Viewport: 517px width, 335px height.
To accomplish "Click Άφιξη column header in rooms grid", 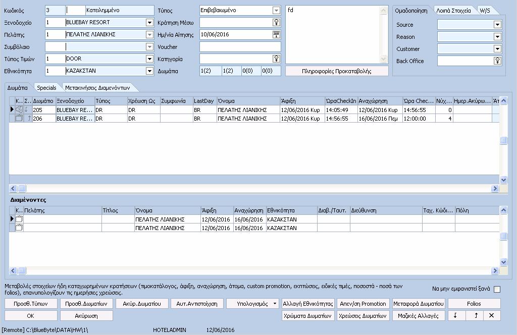I will (302, 101).
